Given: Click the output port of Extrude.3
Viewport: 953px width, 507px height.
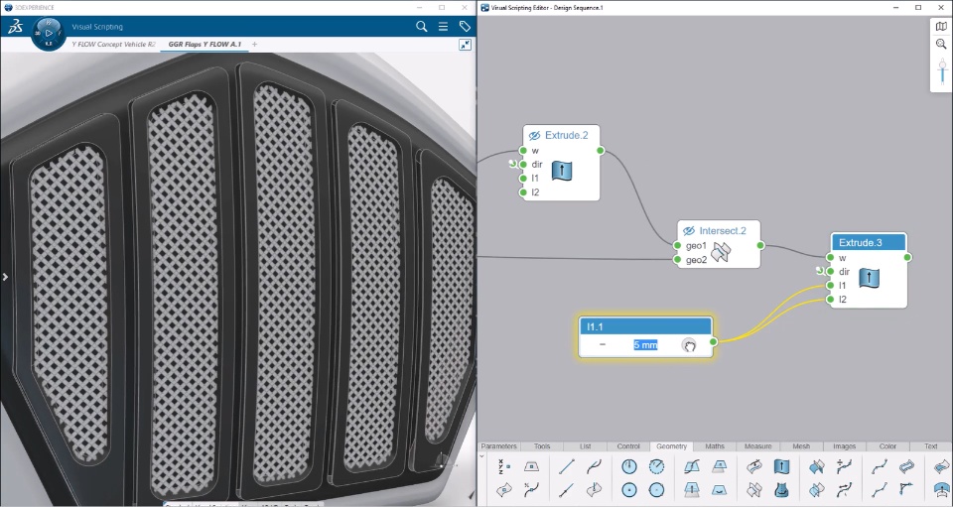Looking at the screenshot, I should [x=907, y=257].
